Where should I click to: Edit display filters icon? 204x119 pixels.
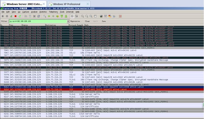(105, 16)
